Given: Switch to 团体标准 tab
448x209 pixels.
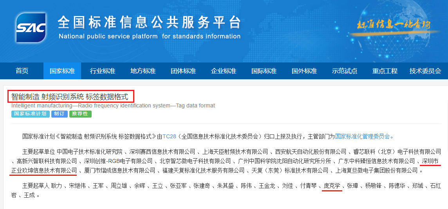Looking at the screenshot, I should pos(183,71).
